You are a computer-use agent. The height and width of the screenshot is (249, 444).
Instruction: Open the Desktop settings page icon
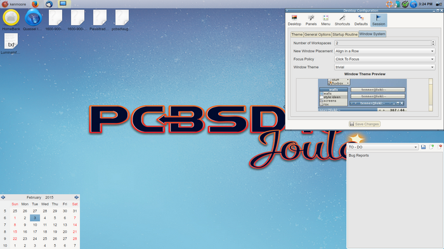coord(294,20)
